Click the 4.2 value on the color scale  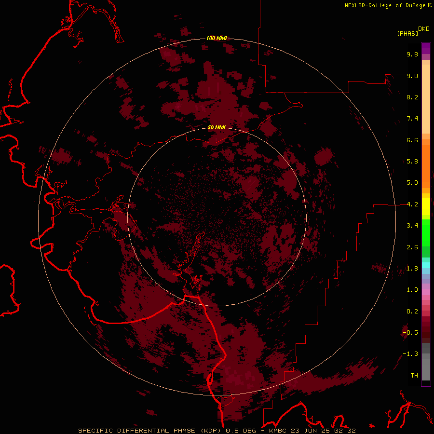point(412,204)
